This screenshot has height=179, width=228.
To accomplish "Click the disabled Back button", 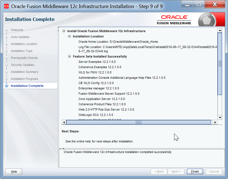I will 159,171.
